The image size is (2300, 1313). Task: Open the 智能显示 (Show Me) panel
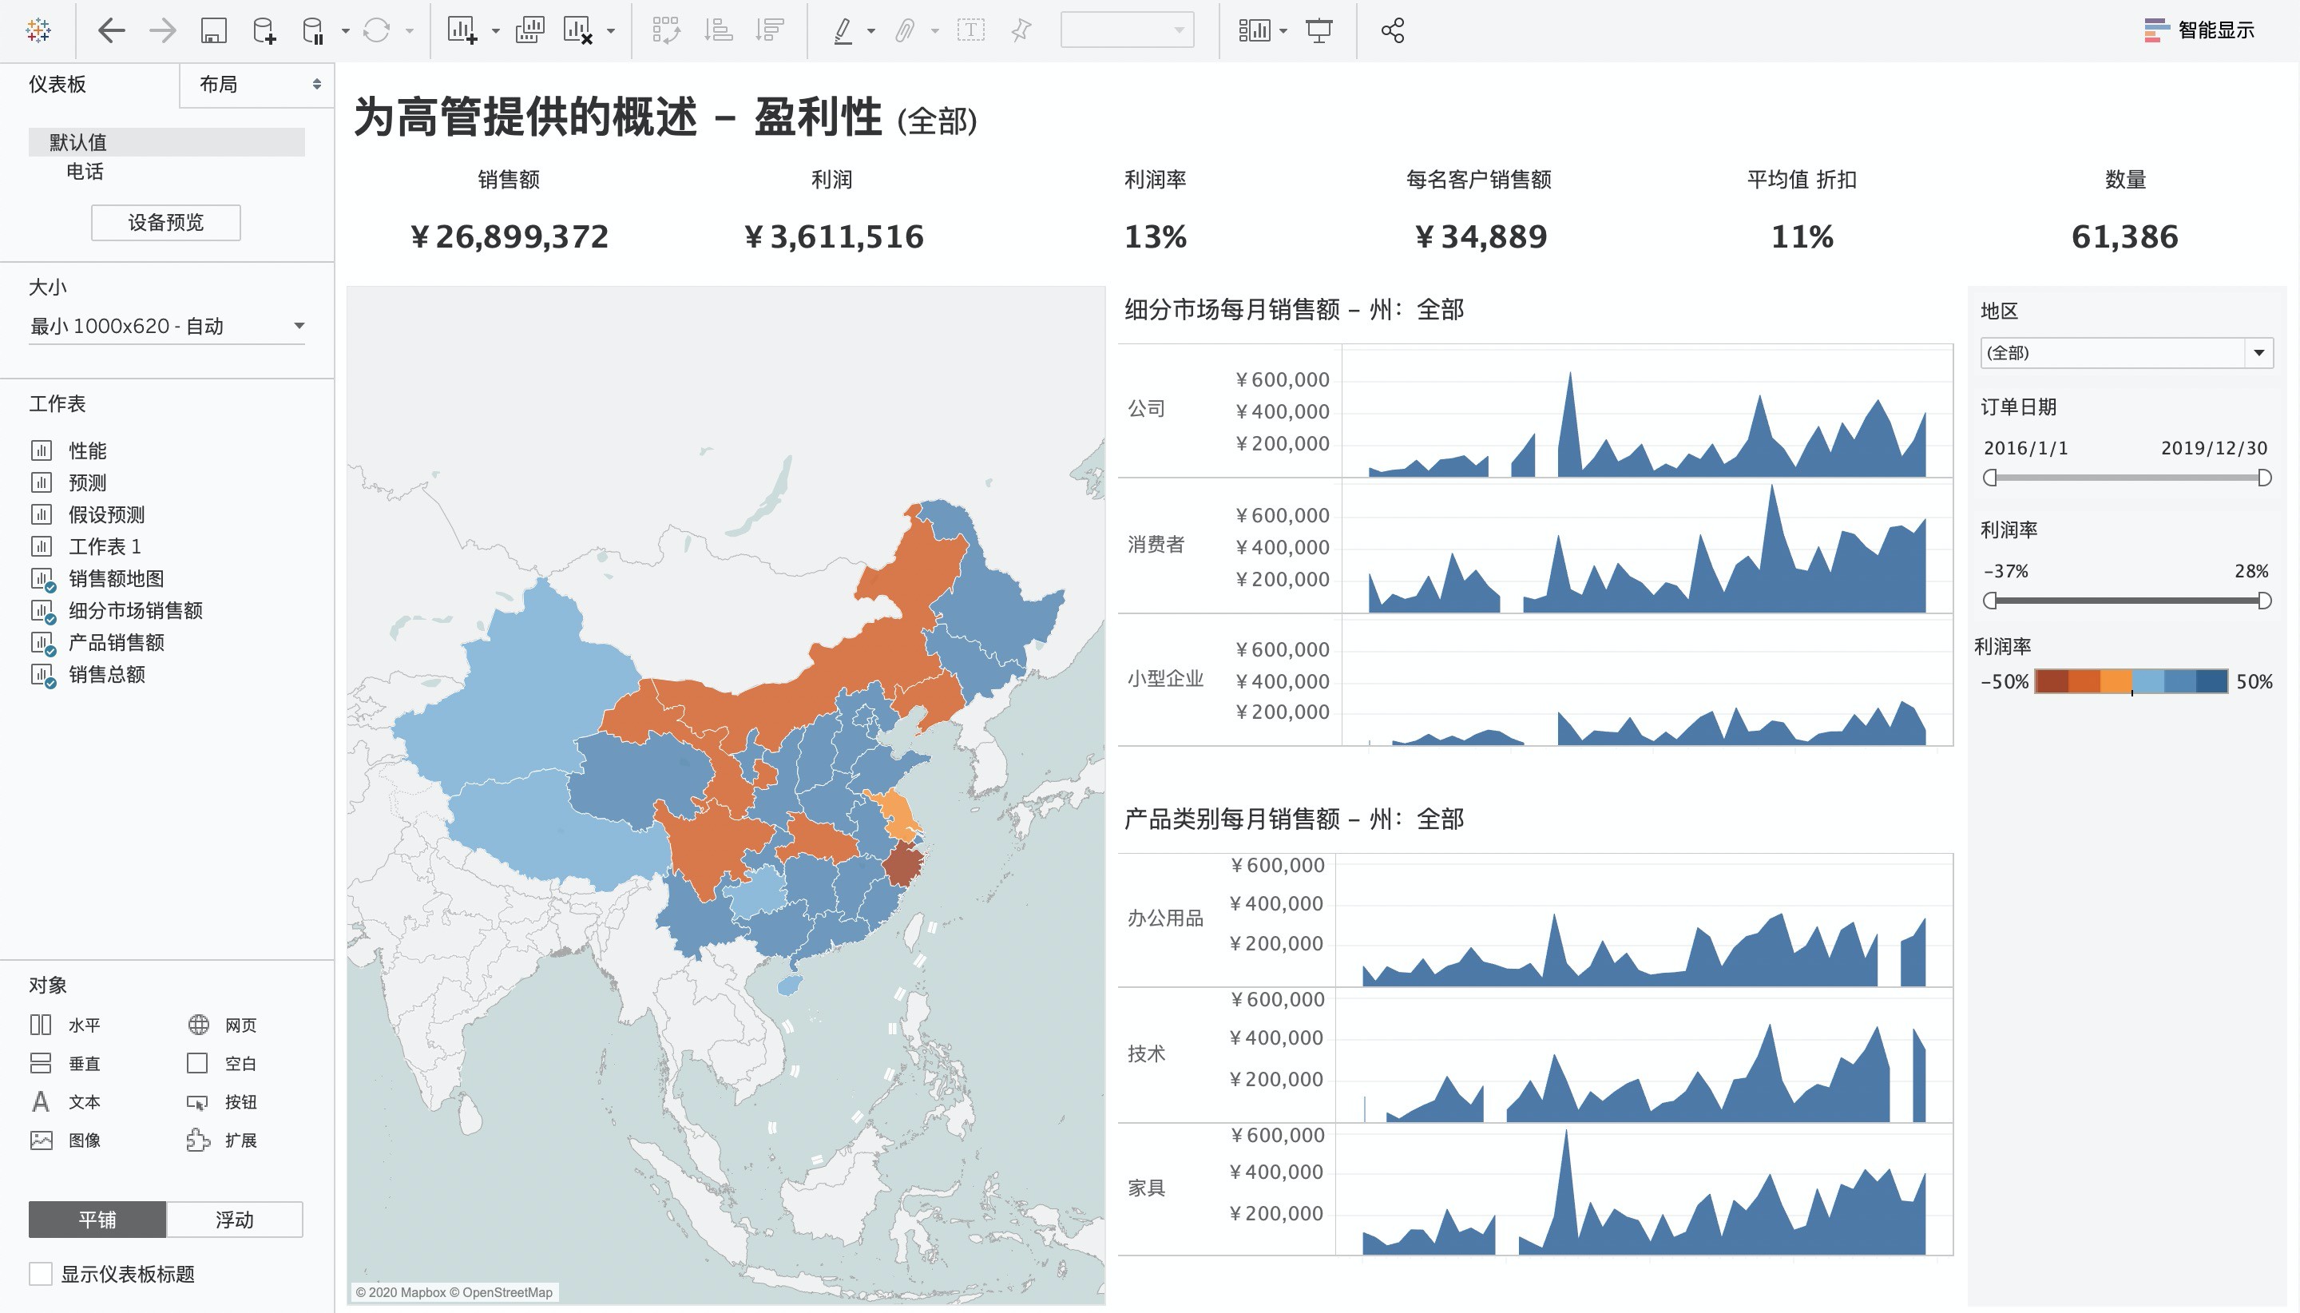pos(2199,30)
